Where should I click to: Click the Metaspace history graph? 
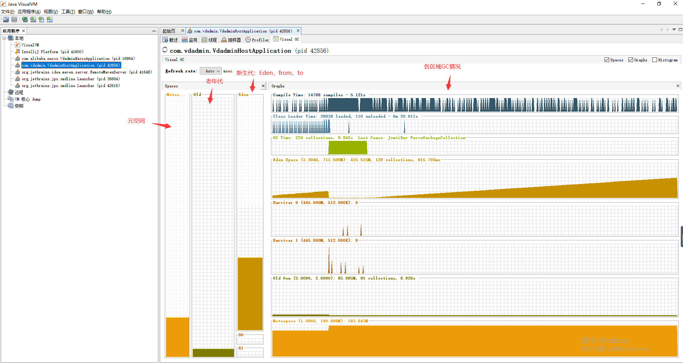(x=475, y=340)
